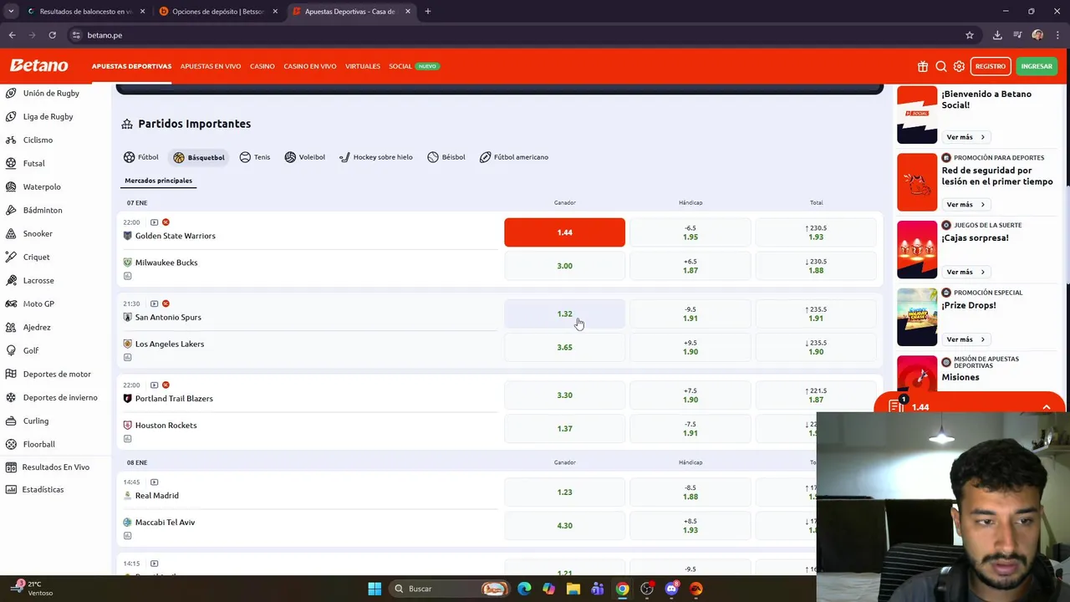
Task: Select Houston Rockets winner odds 1.37
Action: (564, 428)
